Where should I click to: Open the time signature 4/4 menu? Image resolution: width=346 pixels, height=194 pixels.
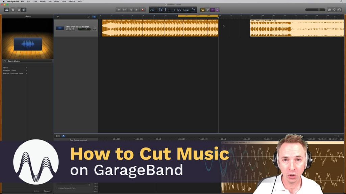(x=194, y=10)
